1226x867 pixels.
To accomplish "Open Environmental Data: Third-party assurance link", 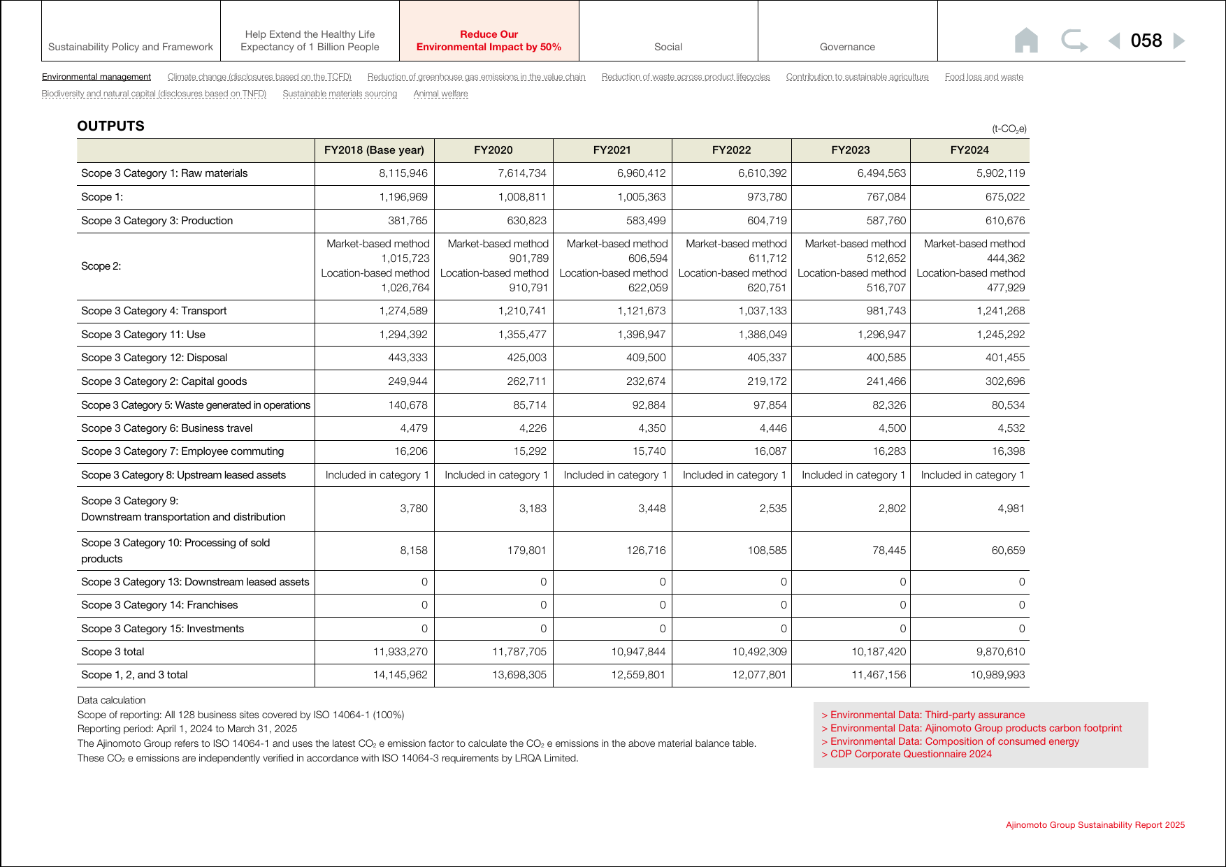I will [x=923, y=715].
